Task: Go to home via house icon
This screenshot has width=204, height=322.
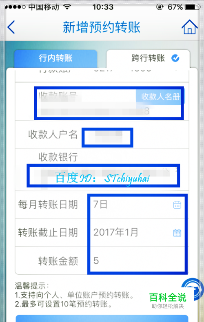Action: click(x=190, y=27)
